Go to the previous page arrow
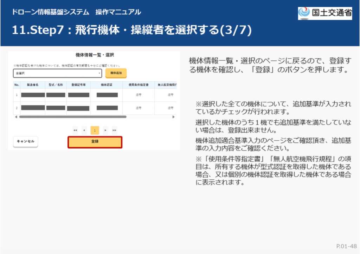360x254 pixels. [84, 130]
